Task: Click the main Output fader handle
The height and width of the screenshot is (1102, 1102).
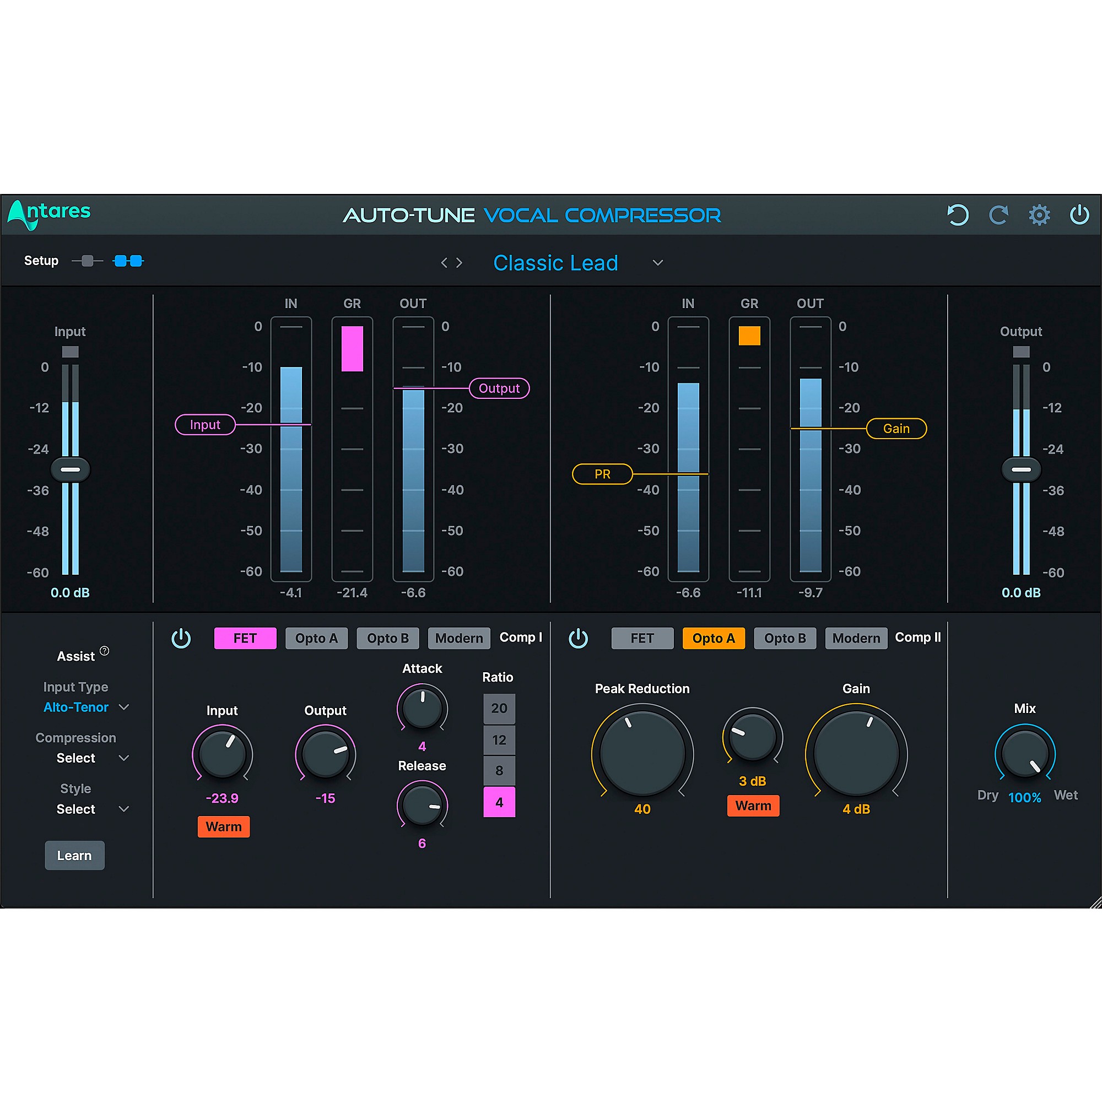Action: point(1021,469)
